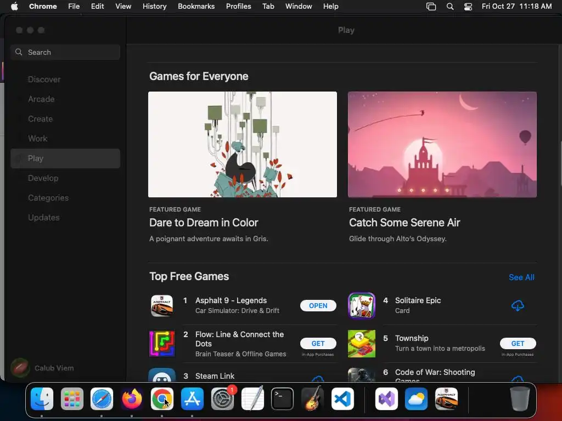Get the Township game

518,344
